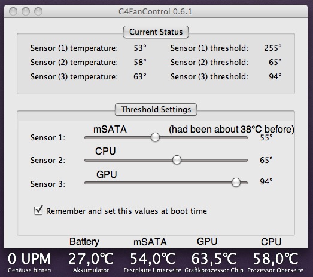Image resolution: width=313 pixels, height=277 pixels.
Task: Click the Sensor 1 mSATA slider knob
Action: tap(155, 137)
